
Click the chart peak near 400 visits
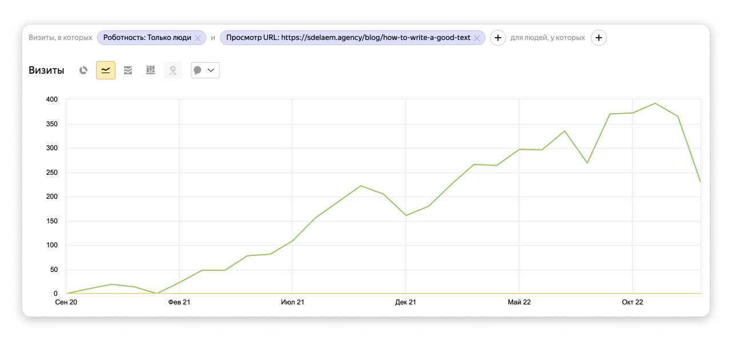(655, 103)
